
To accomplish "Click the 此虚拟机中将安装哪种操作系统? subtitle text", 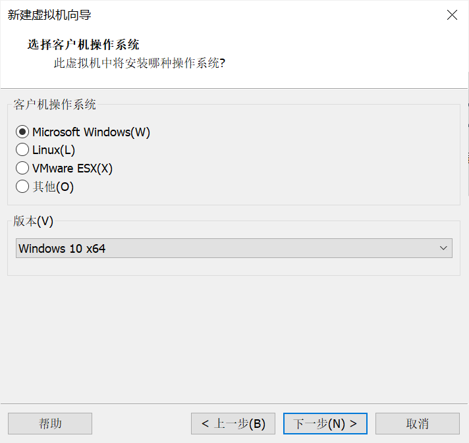I will [x=139, y=64].
